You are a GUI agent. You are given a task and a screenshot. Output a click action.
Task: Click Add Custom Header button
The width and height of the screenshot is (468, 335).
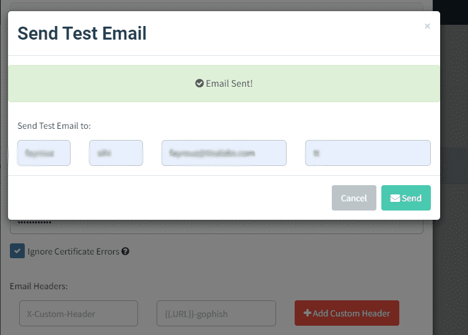(x=347, y=313)
